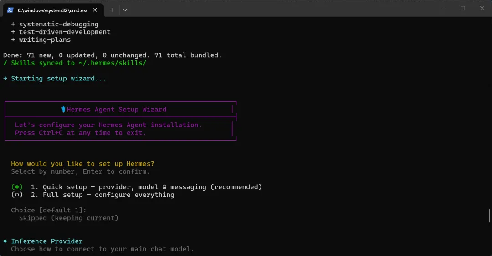Close the terminal window
492x256 pixels.
click(x=482, y=8)
